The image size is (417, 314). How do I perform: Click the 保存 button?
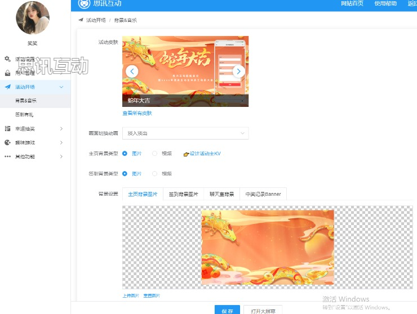(x=228, y=311)
